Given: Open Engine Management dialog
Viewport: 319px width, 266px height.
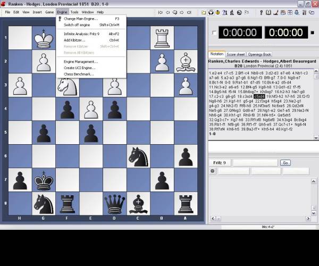Looking at the screenshot, I should point(91,62).
